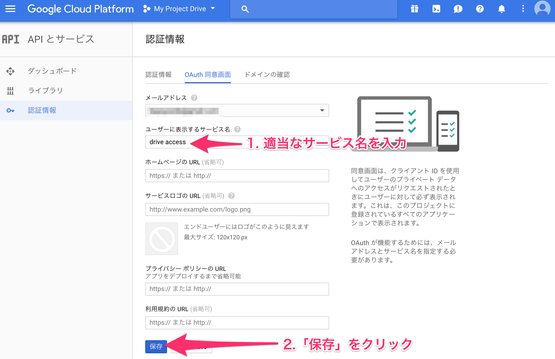Open the help question mark icon

coord(480,9)
